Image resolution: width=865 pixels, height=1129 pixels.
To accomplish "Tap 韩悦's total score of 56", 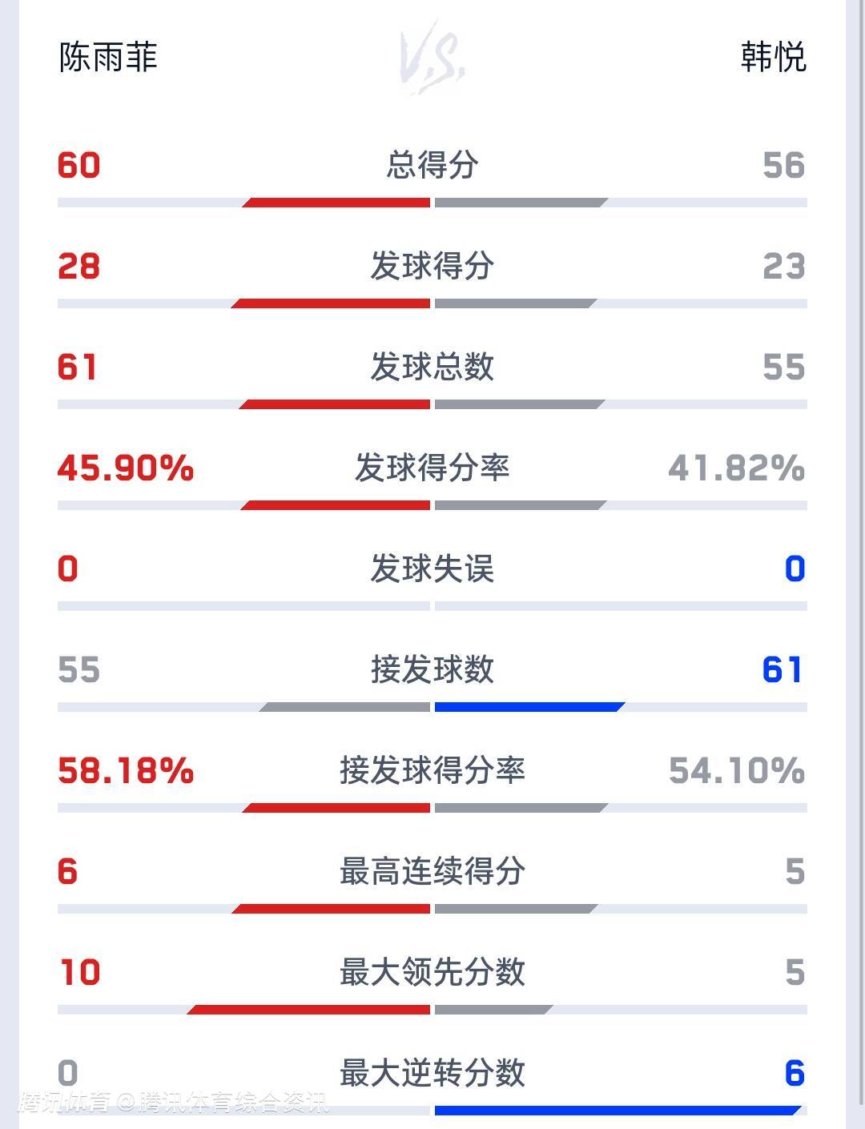I will pos(783,166).
